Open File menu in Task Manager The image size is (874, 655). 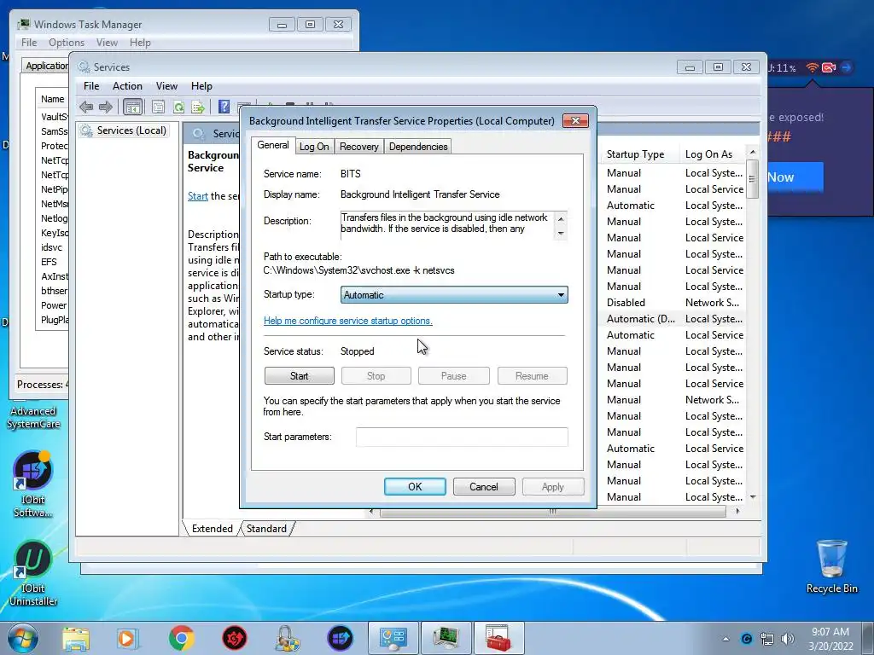click(x=29, y=43)
